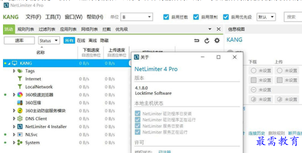
Task: Open the 工具(T) menu
Action: pos(53,17)
